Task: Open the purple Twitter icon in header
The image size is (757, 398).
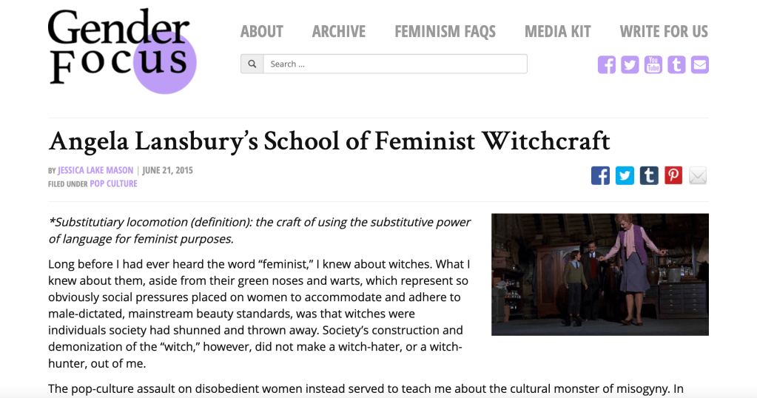Action: pyautogui.click(x=630, y=64)
